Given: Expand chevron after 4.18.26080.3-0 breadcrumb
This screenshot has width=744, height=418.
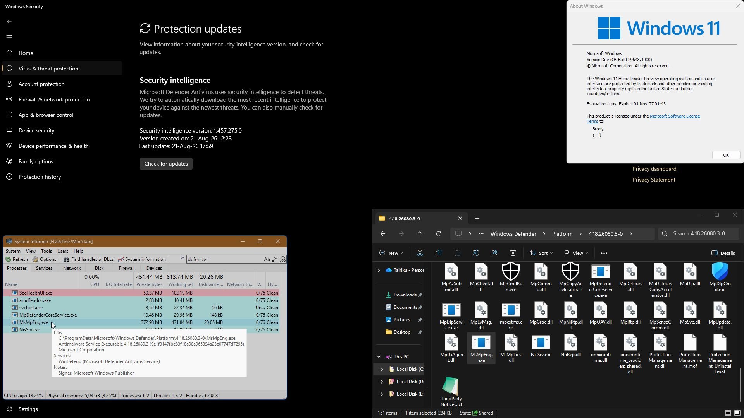Looking at the screenshot, I should point(631,234).
